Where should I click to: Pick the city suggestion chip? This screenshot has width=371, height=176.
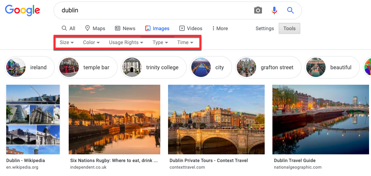coord(211,67)
